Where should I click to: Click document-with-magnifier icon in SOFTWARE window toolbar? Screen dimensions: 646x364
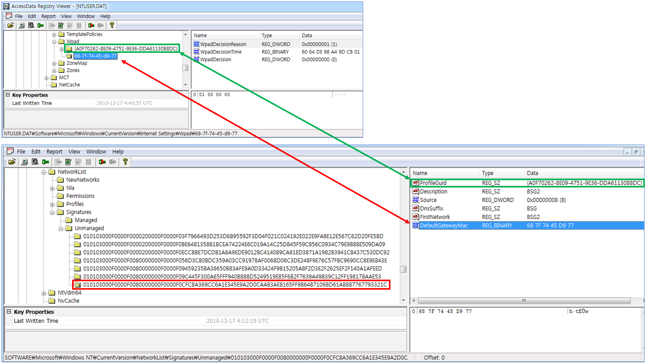pyautogui.click(x=35, y=162)
